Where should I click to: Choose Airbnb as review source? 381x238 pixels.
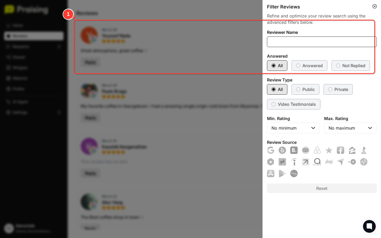pyautogui.click(x=317, y=150)
